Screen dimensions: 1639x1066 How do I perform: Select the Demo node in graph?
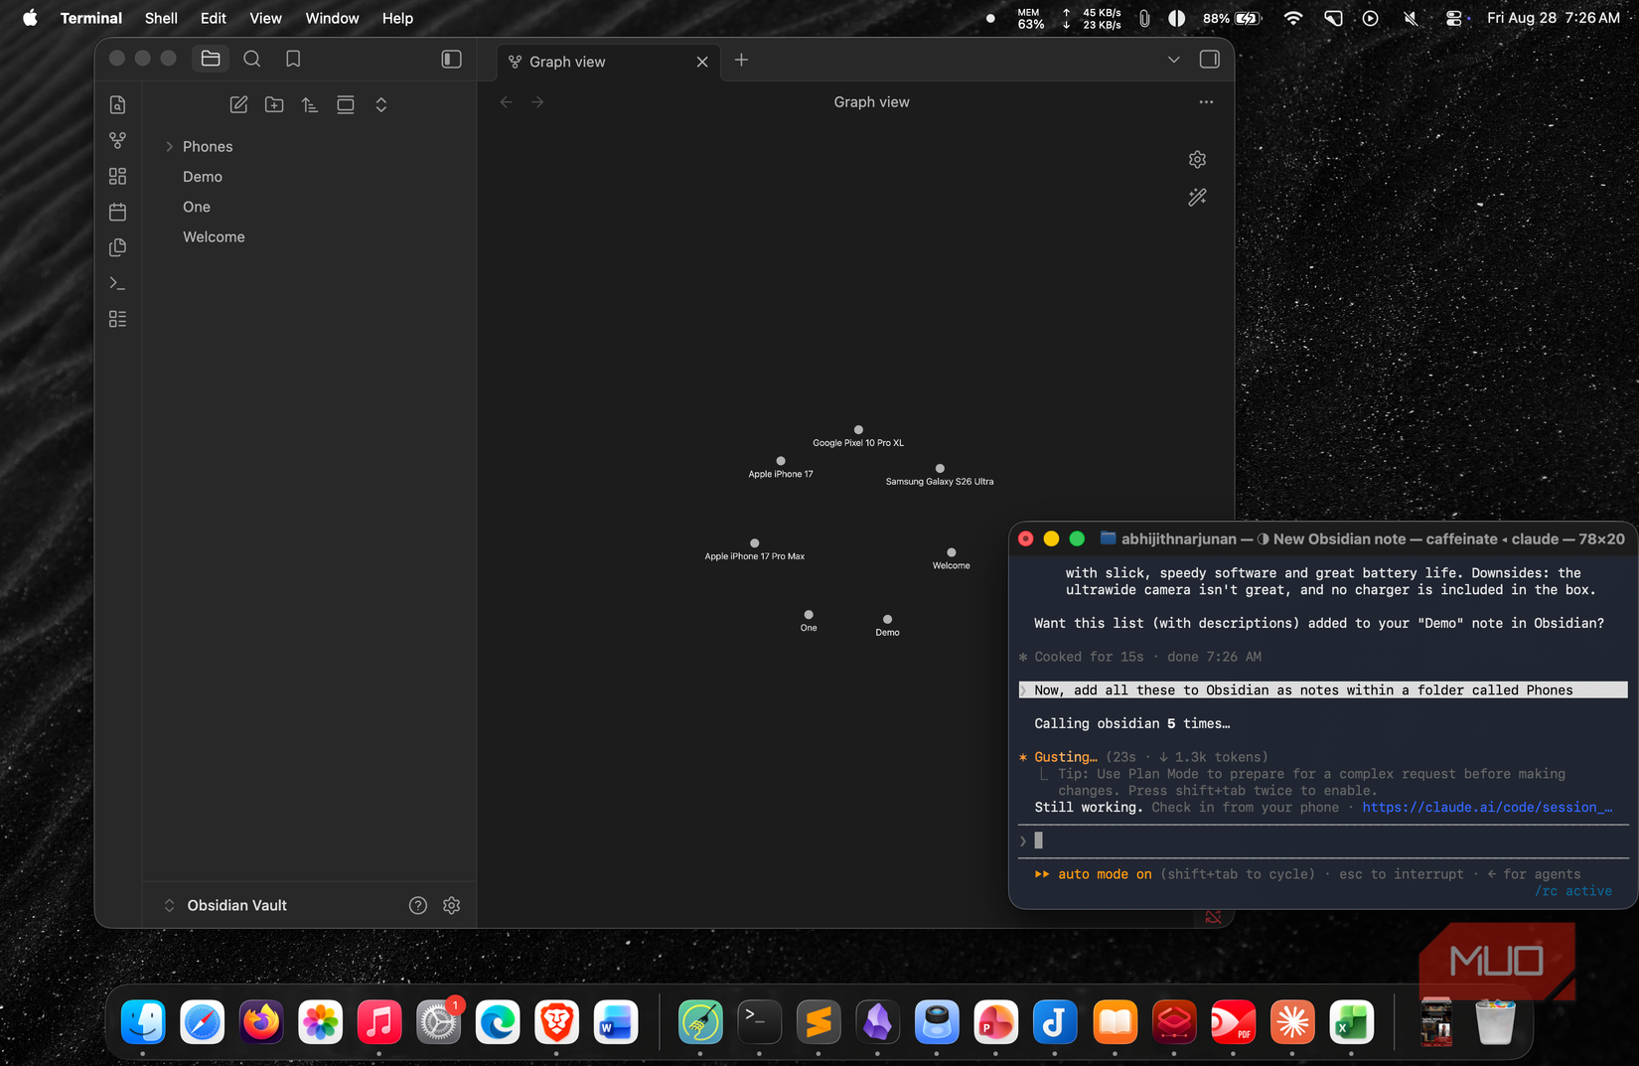coord(888,619)
